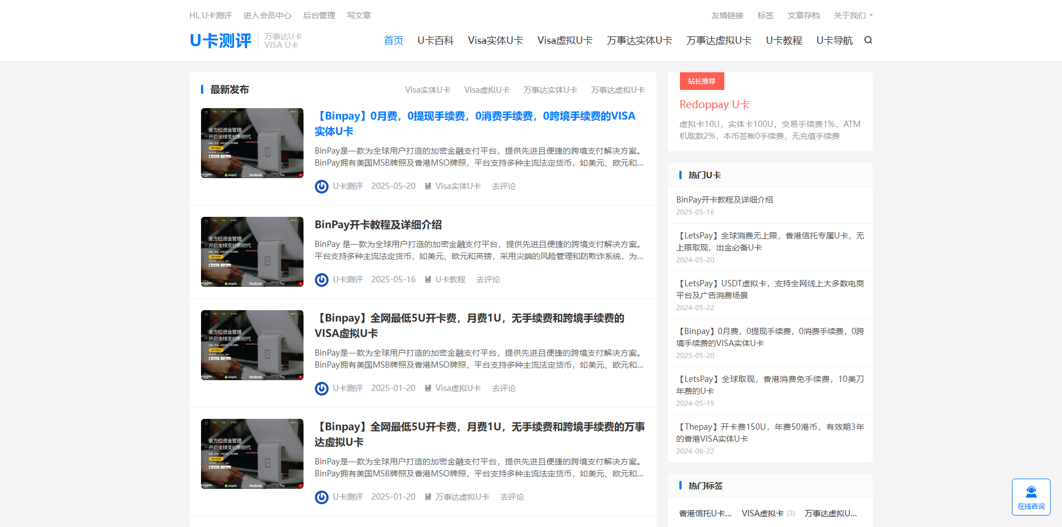Click the VISA虚拟U卡 tag in 热门标签

coord(762,513)
